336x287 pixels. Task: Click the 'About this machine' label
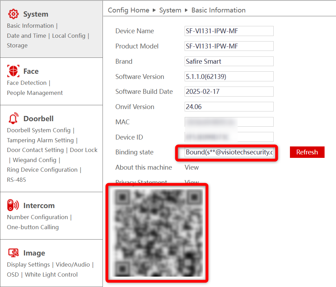pyautogui.click(x=144, y=168)
